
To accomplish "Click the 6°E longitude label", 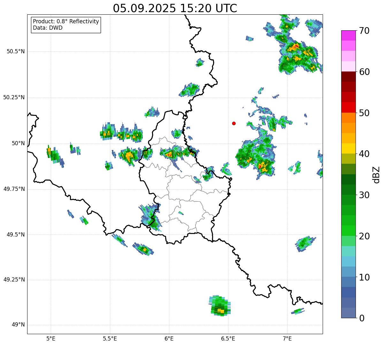I will pyautogui.click(x=169, y=339).
